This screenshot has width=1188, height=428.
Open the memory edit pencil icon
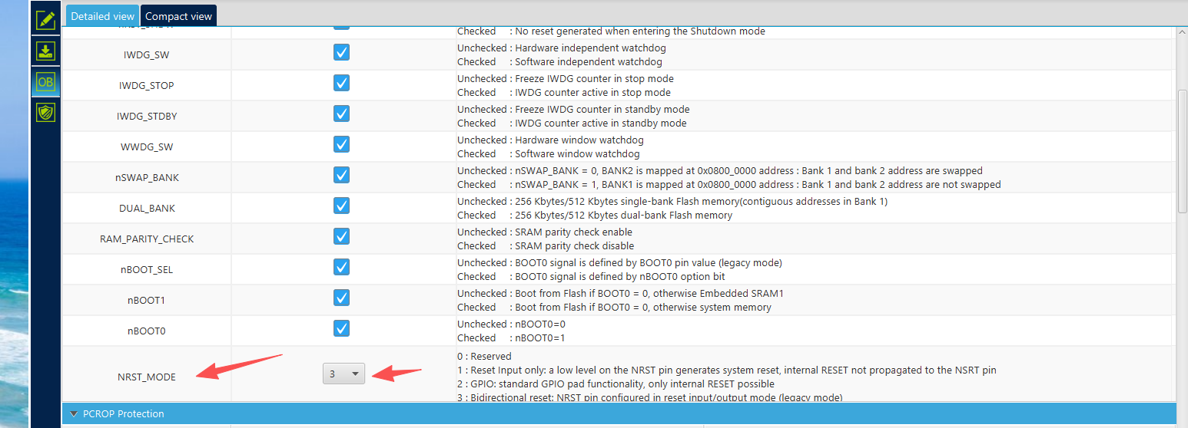pyautogui.click(x=45, y=20)
